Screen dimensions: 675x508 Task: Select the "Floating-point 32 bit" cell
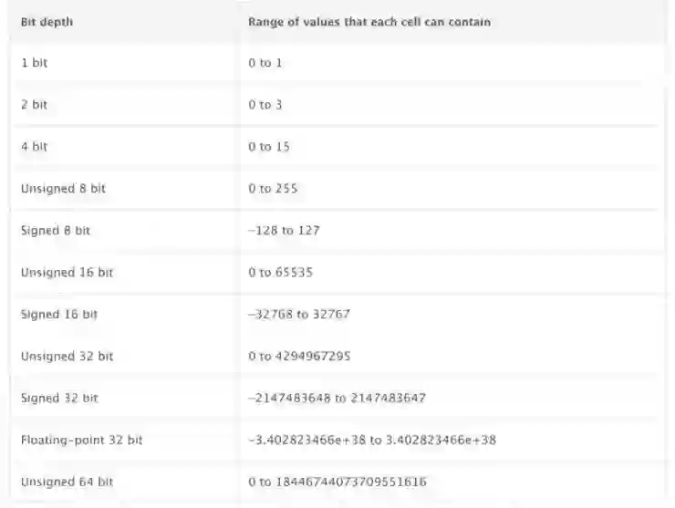pyautogui.click(x=81, y=440)
